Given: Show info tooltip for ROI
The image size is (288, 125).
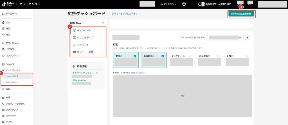Looking at the screenshot, I should [232, 56].
